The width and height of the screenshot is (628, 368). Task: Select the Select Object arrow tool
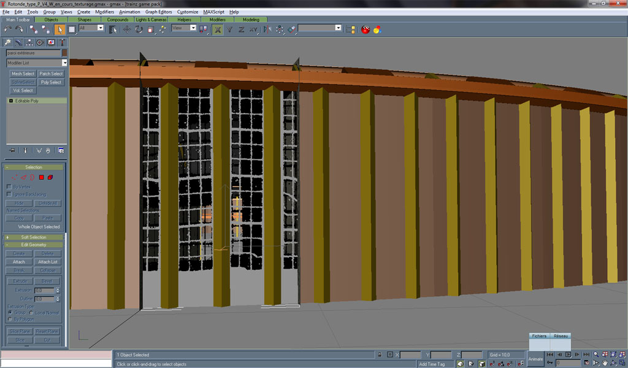[60, 29]
